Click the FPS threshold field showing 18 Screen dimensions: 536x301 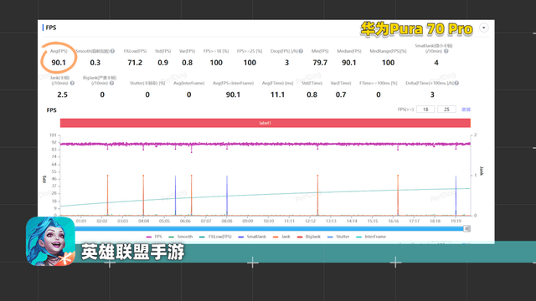pyautogui.click(x=425, y=110)
